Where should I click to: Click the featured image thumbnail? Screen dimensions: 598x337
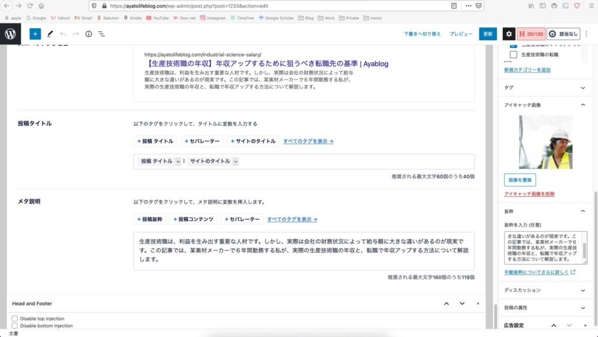(545, 142)
